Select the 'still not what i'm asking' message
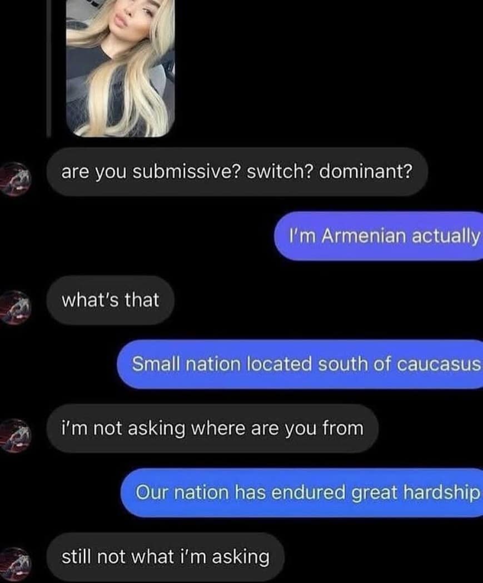The width and height of the screenshot is (483, 583). [x=166, y=557]
